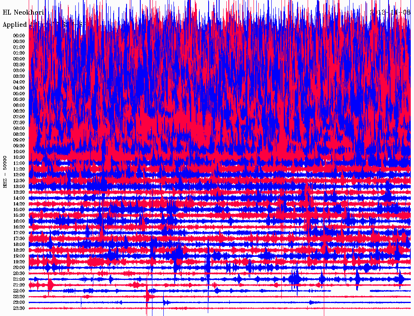Screen dimensions: 414x316
Task: Select the 08:30 time label
Action: point(19,134)
